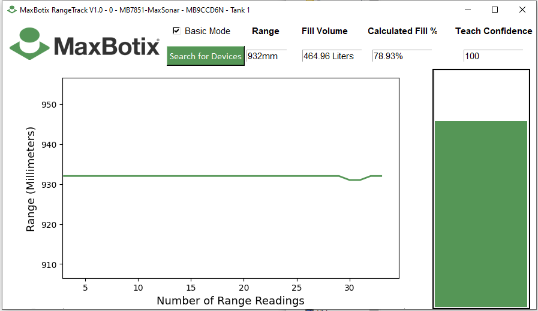The image size is (538, 311).
Task: Click the green MaxBotix sensor logo graphic
Action: tap(29, 43)
